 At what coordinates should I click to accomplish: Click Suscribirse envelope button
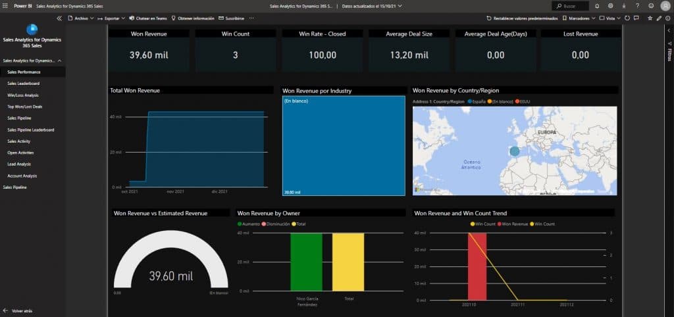click(x=231, y=18)
